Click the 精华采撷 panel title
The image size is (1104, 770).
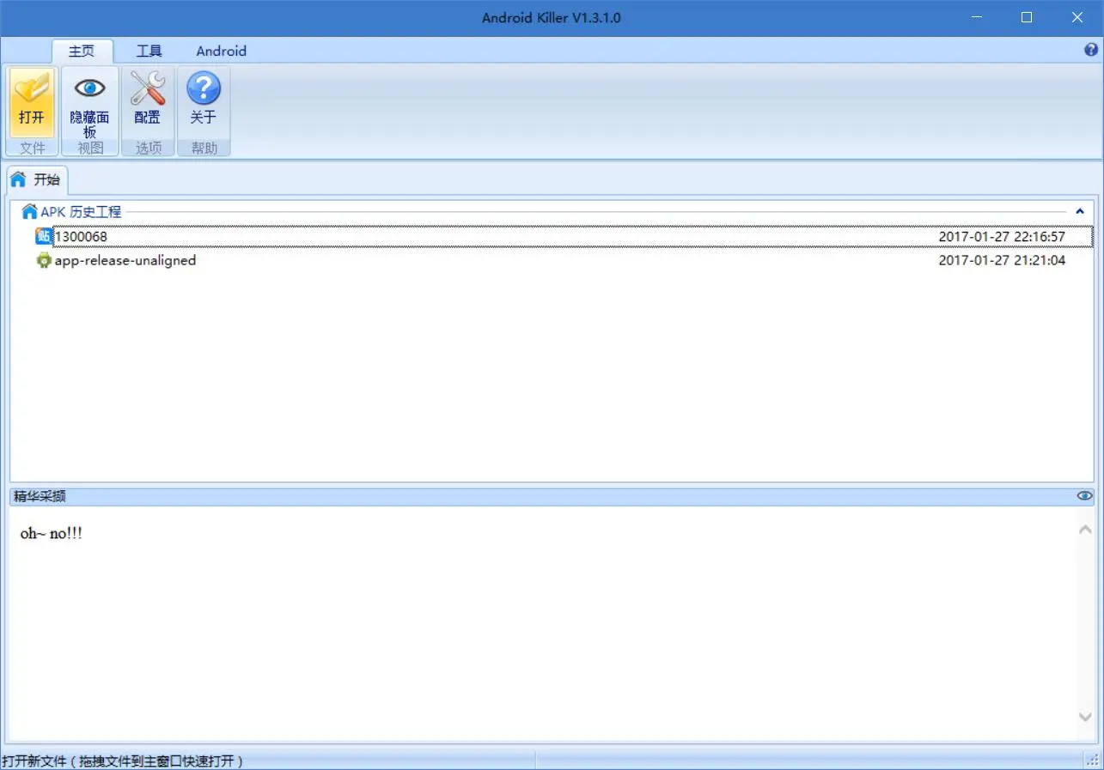point(40,496)
